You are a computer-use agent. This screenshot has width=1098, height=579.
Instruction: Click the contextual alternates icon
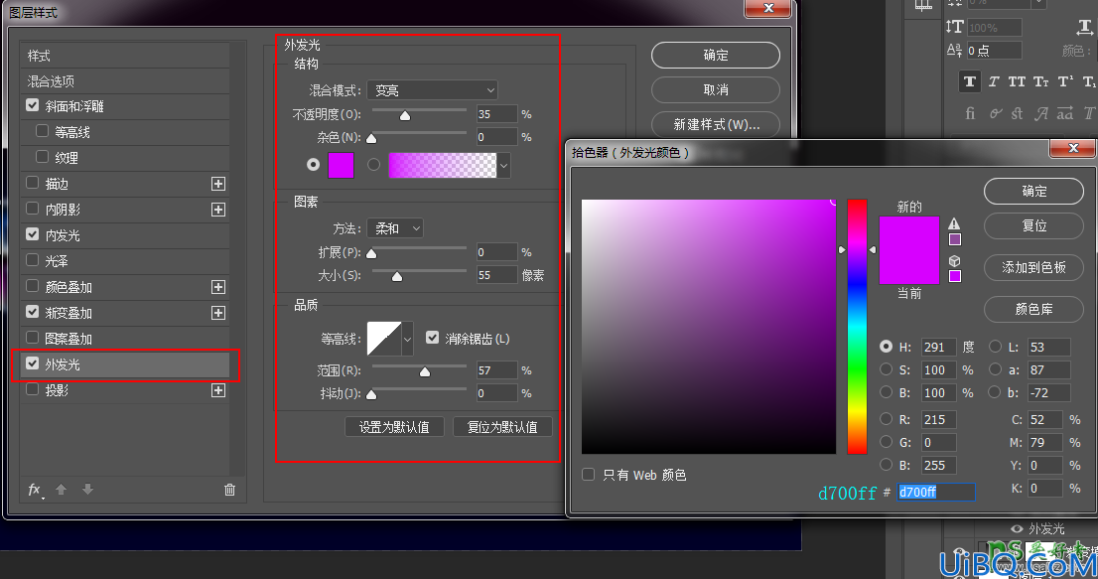tap(995, 113)
